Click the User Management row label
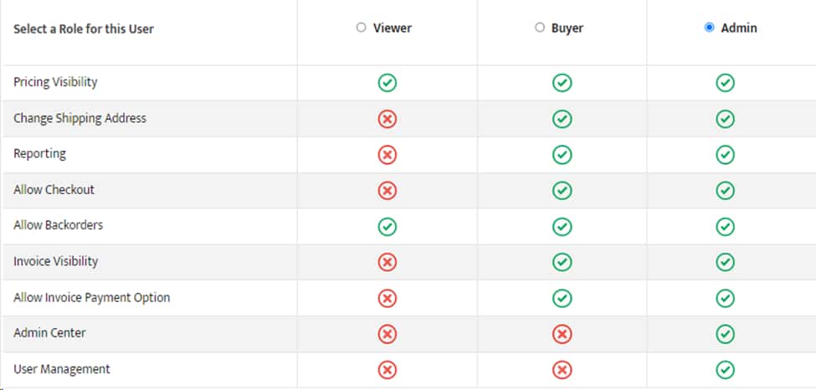Viewport: 816px width, 390px height. tap(61, 369)
